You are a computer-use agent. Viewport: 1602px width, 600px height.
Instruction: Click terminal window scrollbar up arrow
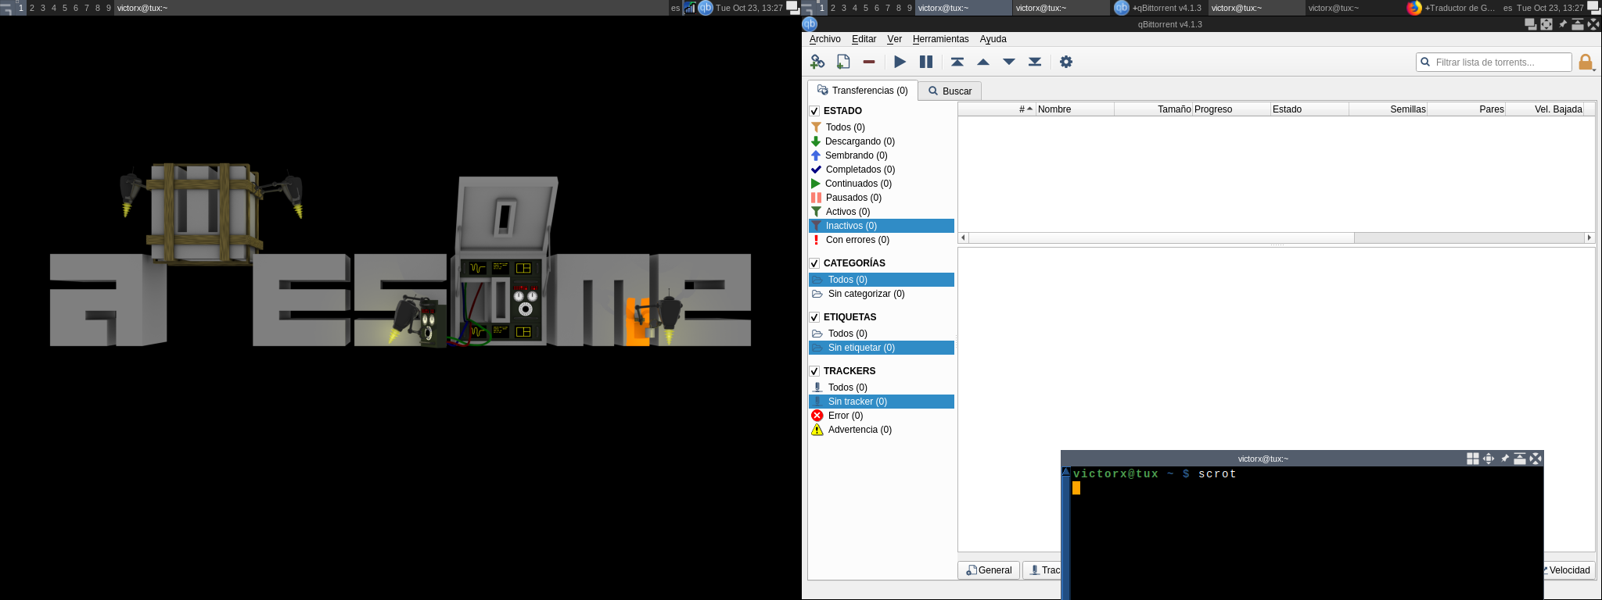point(1065,472)
